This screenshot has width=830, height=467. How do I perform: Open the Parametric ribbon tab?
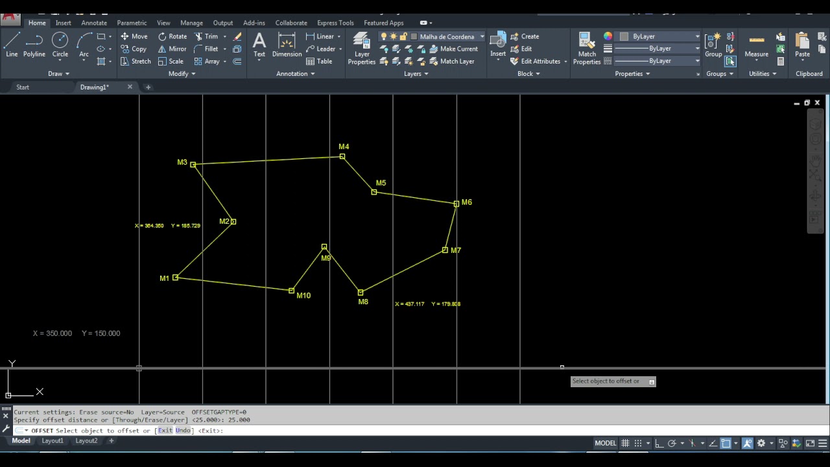point(132,23)
